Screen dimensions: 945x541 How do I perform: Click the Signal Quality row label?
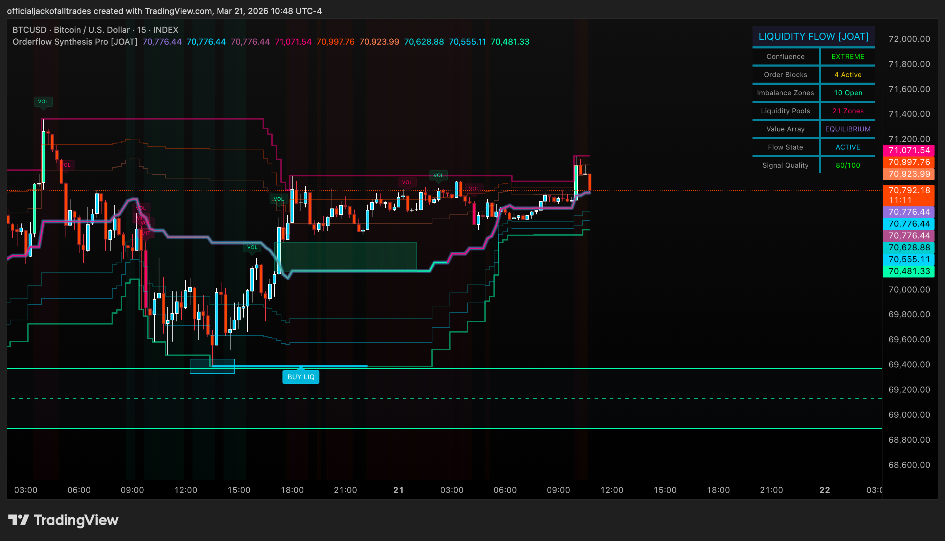785,165
